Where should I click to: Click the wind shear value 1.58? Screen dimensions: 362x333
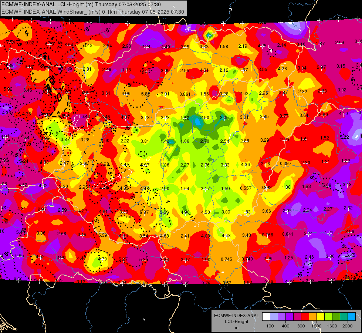click(x=224, y=47)
